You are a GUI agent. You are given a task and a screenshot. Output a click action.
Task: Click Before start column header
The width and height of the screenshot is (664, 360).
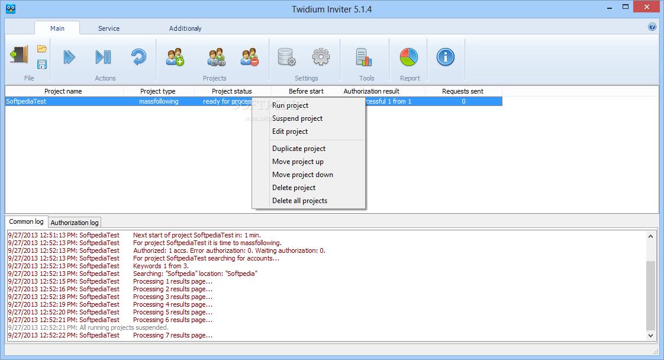coord(306,91)
